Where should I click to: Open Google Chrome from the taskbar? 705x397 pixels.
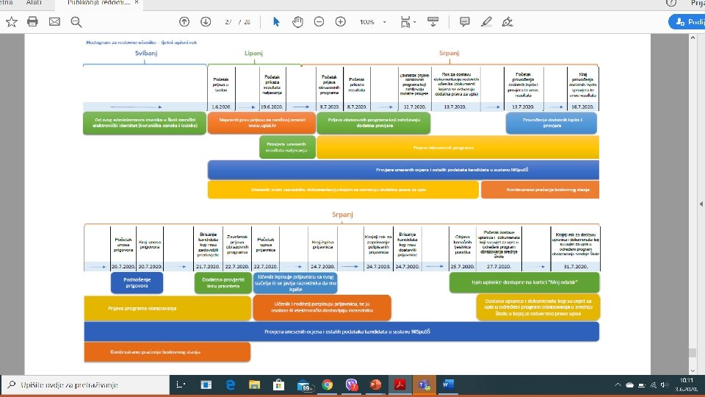click(x=328, y=385)
